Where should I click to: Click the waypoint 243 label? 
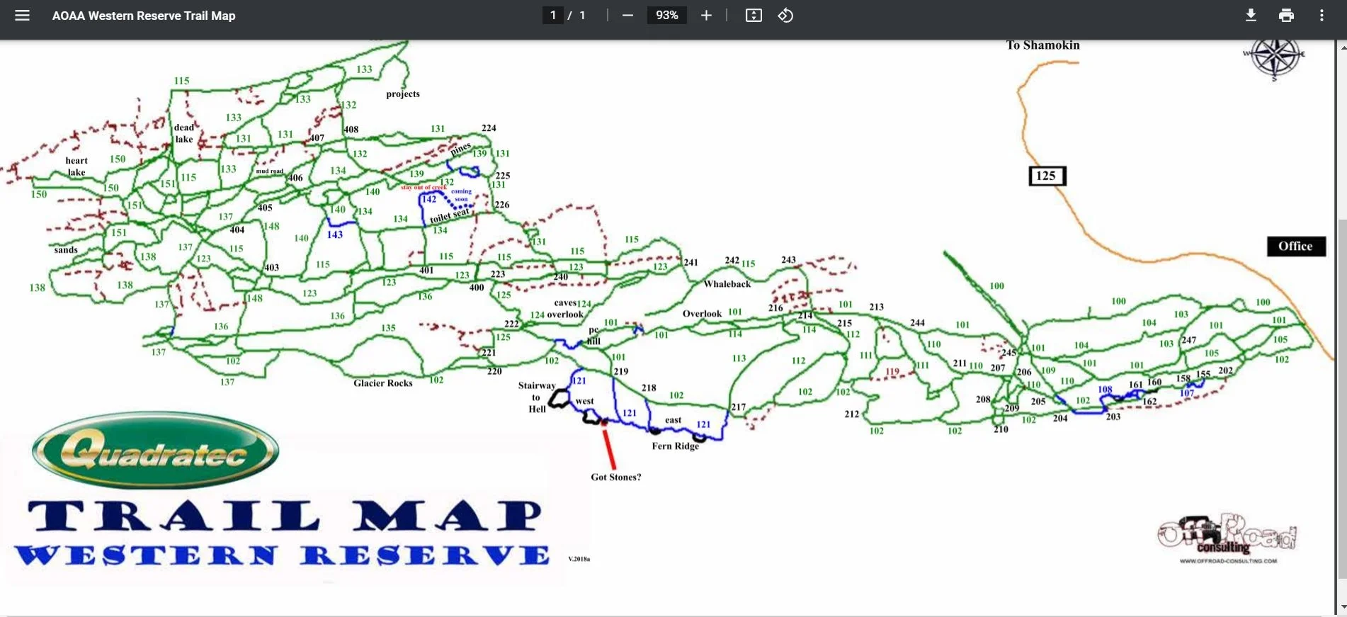788,260
